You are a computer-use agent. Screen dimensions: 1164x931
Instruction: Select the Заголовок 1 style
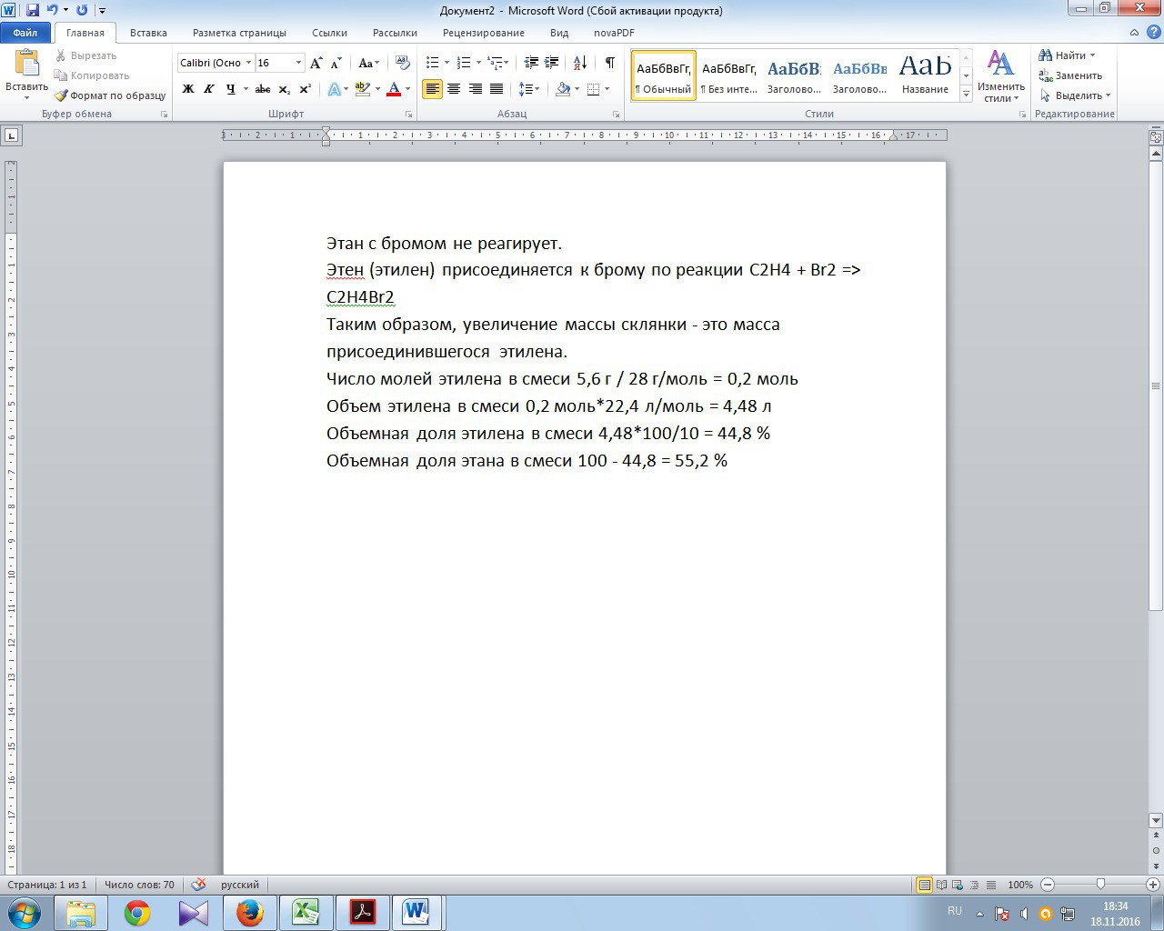tap(794, 75)
